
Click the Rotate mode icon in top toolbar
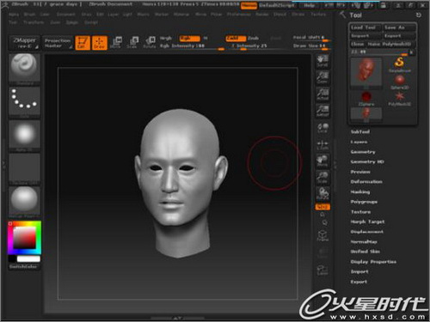click(150, 42)
